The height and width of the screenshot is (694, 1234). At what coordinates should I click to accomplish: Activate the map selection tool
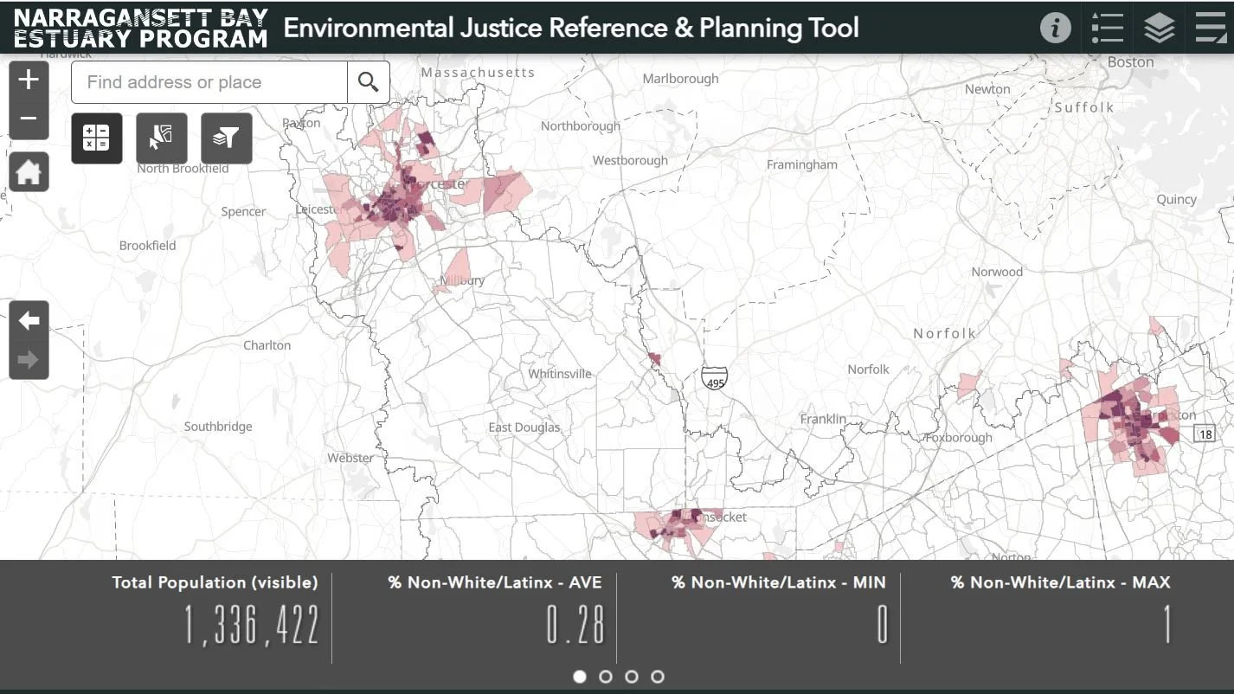coord(161,138)
